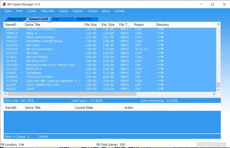Select the Wii Party row
Viewport: 230px width, 148px height.
coord(110,53)
